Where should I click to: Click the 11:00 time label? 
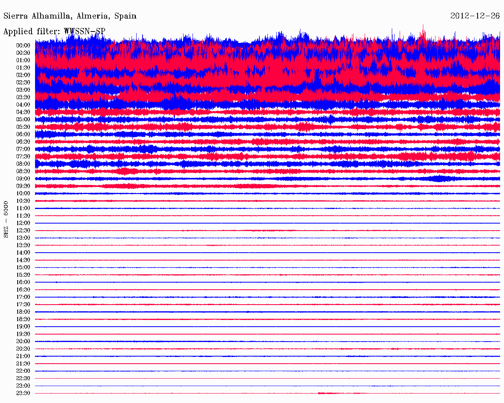23,209
